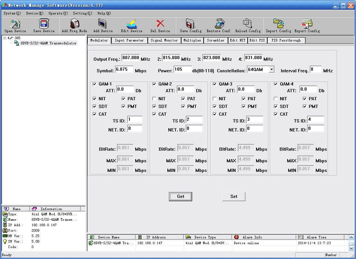Click the Open Device toolbar icon
Screen dimensions: 356x259
coord(15,24)
